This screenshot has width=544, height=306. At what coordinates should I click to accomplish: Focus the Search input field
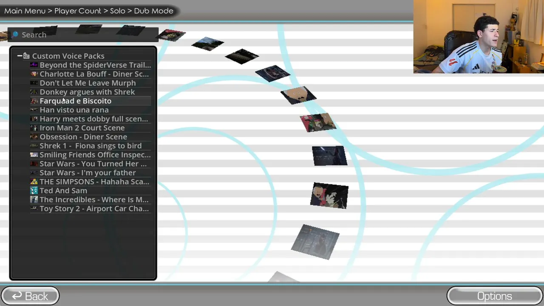coord(83,34)
